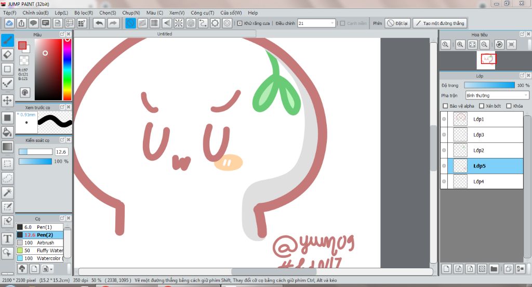Open the Pha trộn blend mode dropdown
Screen dimensions: 532x287
(x=497, y=96)
